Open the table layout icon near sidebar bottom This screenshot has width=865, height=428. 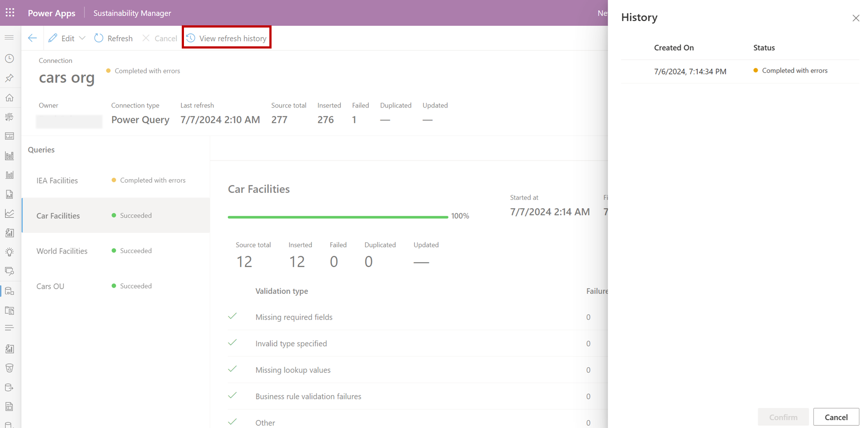[9, 407]
